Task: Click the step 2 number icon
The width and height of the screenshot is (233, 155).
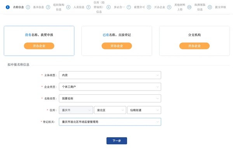Action: [x=28, y=7]
